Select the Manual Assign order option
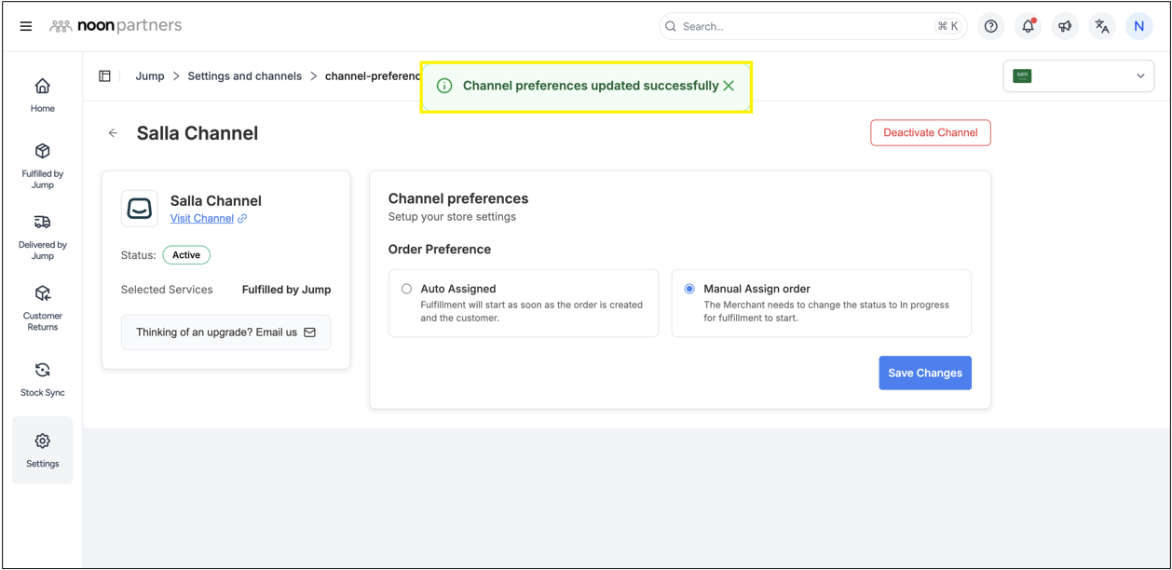Screen dimensions: 1172x570 coord(689,289)
